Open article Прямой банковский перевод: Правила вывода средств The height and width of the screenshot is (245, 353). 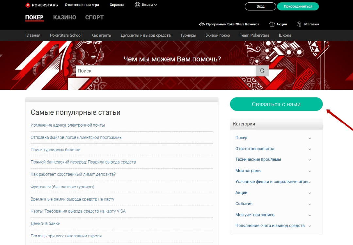click(x=83, y=162)
